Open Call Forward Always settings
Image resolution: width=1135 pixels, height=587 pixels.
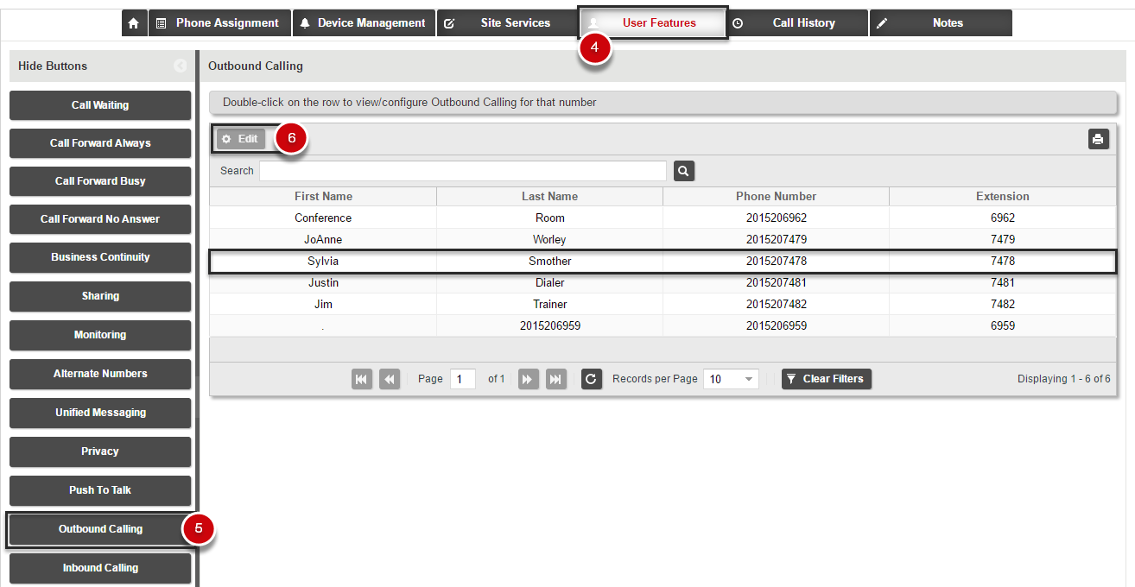(100, 143)
